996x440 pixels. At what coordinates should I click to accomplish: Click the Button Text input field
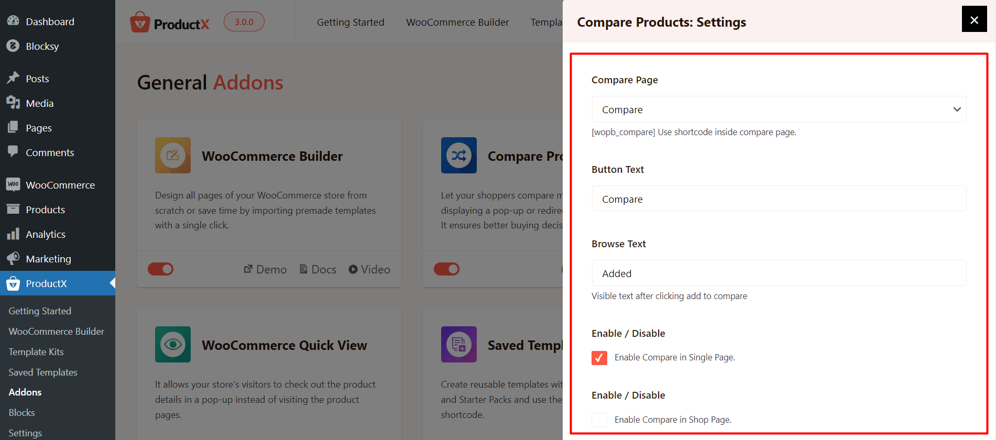779,199
